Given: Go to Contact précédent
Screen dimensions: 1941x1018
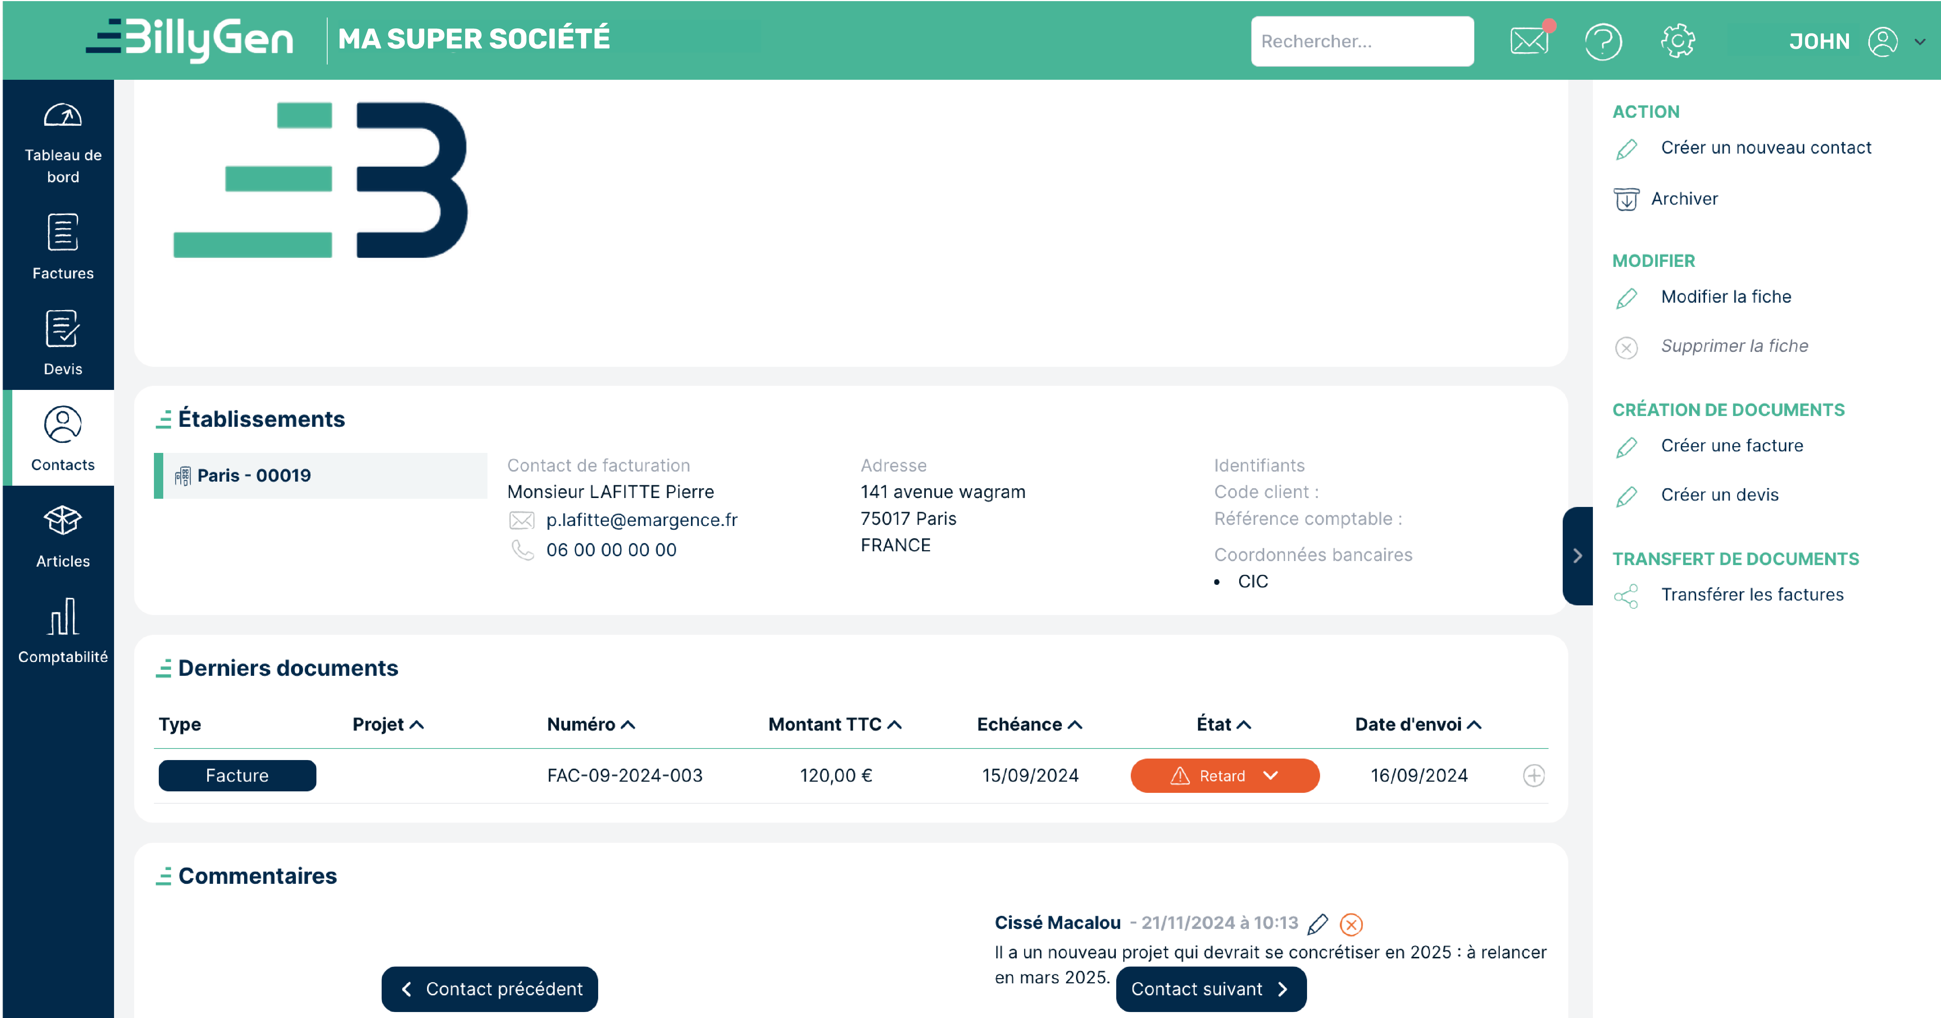Looking at the screenshot, I should [489, 989].
